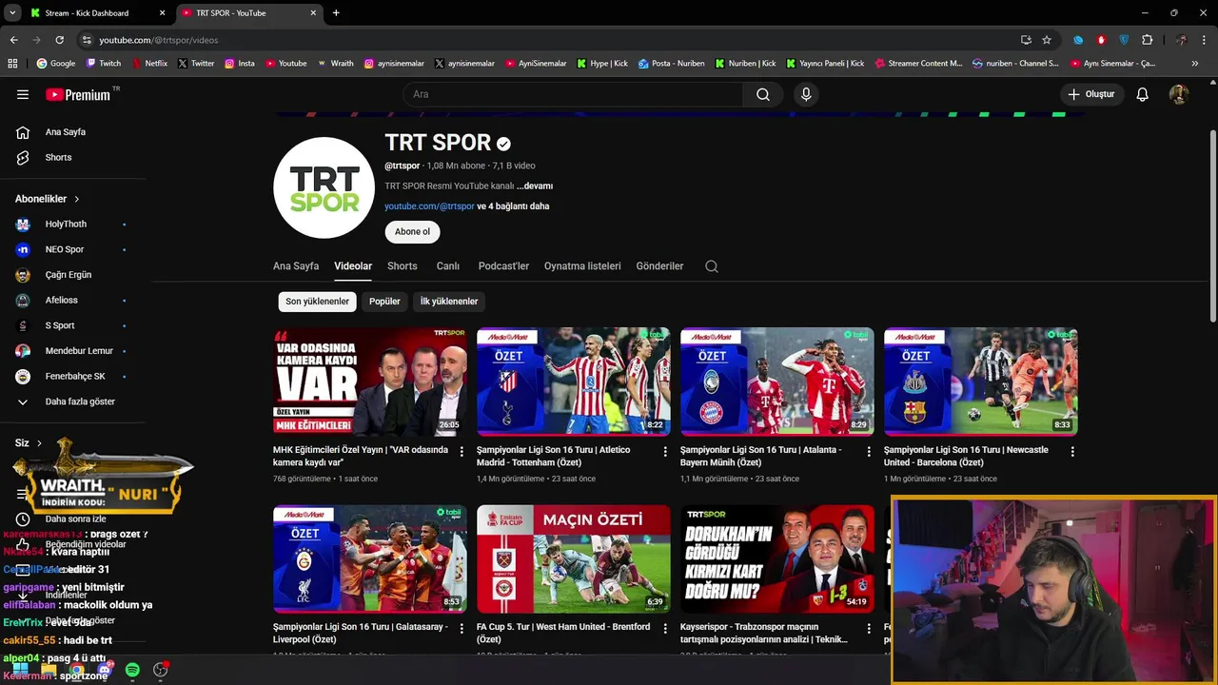The image size is (1218, 685).
Task: Click the TRT SPOR channel avatar
Action: tap(324, 187)
